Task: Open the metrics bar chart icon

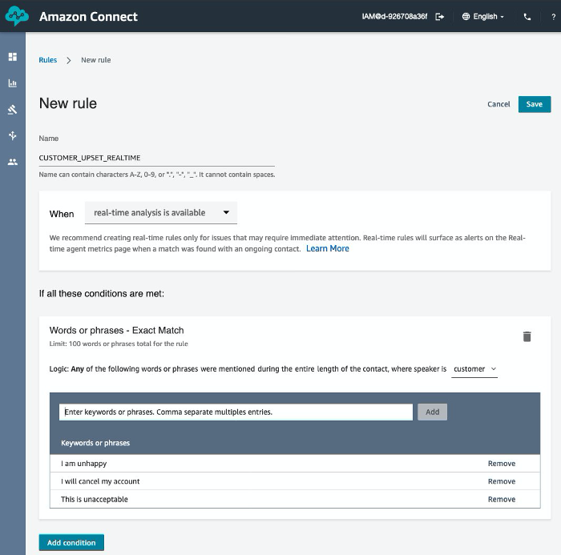Action: pos(13,83)
